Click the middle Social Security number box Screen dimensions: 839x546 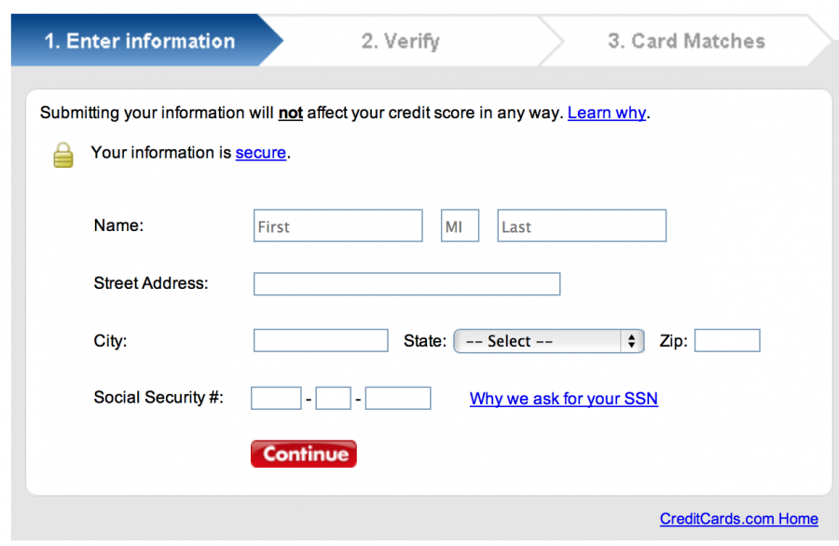pyautogui.click(x=333, y=399)
